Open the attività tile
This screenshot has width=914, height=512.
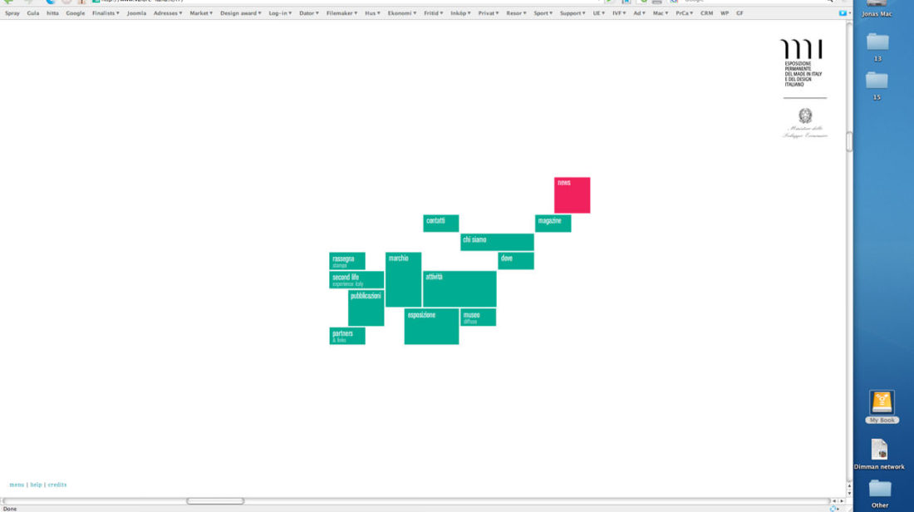coord(459,288)
